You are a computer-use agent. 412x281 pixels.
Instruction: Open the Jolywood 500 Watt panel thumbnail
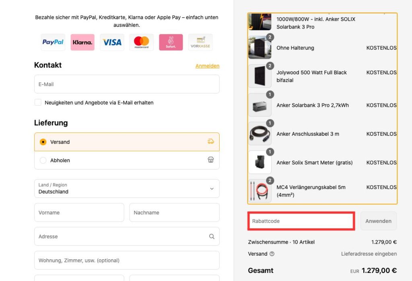pyautogui.click(x=260, y=76)
